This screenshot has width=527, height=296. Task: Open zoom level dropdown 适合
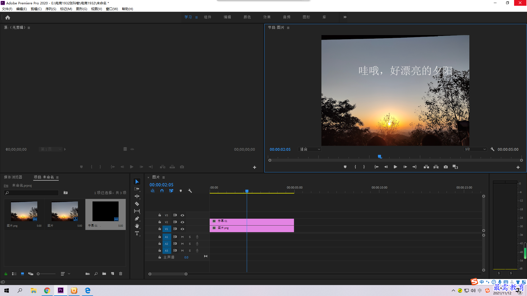click(x=310, y=149)
